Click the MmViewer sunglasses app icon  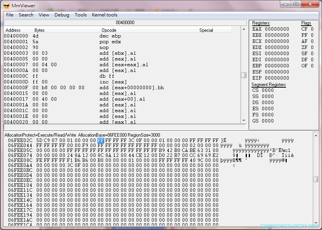[7, 5]
